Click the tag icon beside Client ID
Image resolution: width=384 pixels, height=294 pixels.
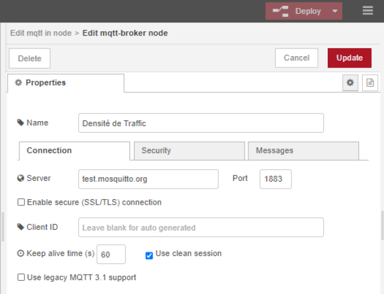tap(21, 227)
